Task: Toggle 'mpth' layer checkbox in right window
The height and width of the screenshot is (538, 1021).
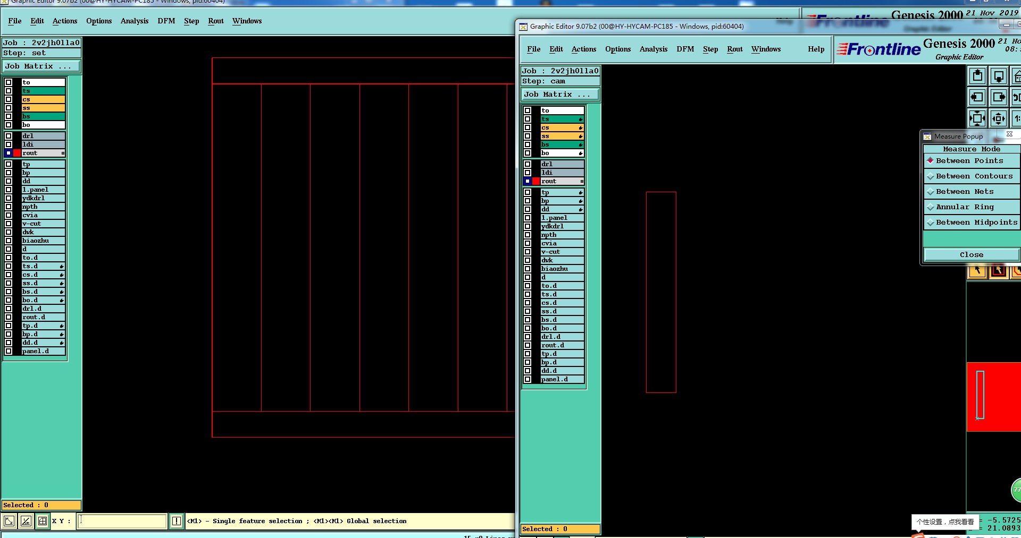Action: pyautogui.click(x=528, y=235)
